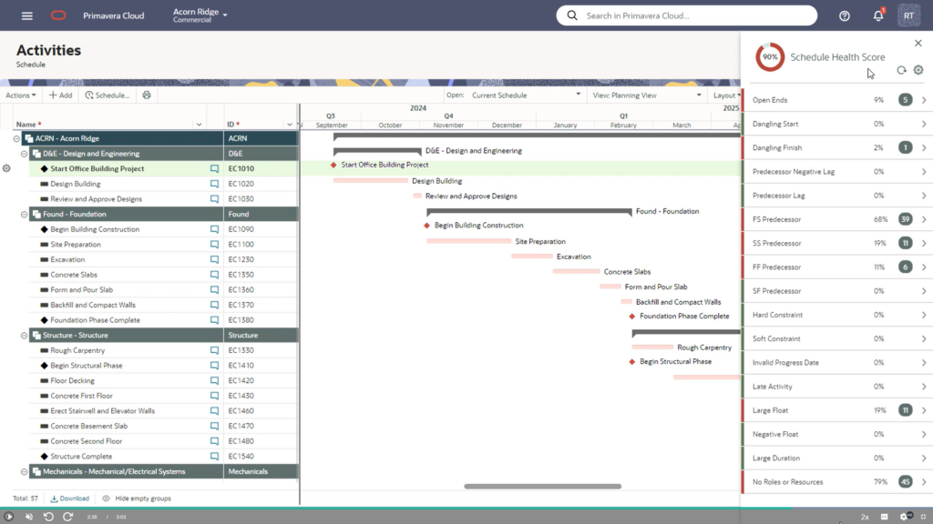Click the notifications bell icon

pos(877,15)
